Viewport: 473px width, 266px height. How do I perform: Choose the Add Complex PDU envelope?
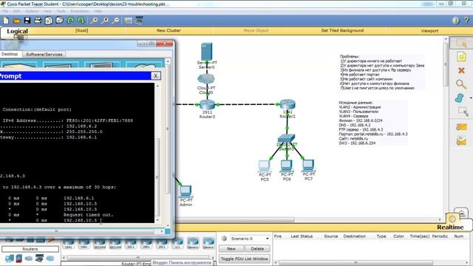point(461,140)
